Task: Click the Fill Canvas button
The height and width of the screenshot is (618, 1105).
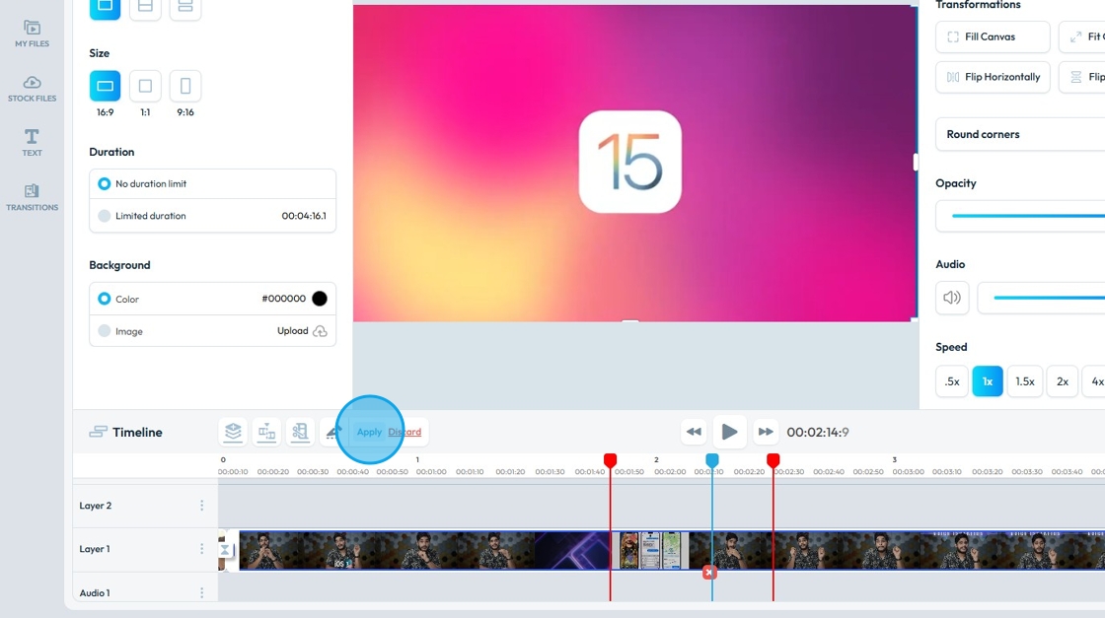Action: 993,36
